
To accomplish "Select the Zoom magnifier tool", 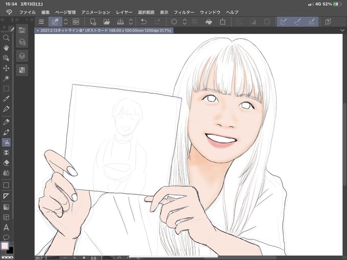I will click(x=6, y=38).
